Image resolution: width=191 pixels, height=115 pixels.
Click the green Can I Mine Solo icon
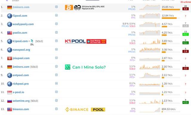68,67
